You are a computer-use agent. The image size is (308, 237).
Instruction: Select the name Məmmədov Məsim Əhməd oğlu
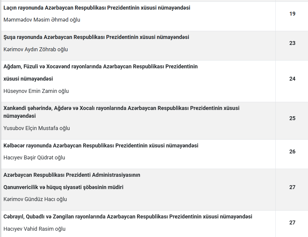pos(42,20)
